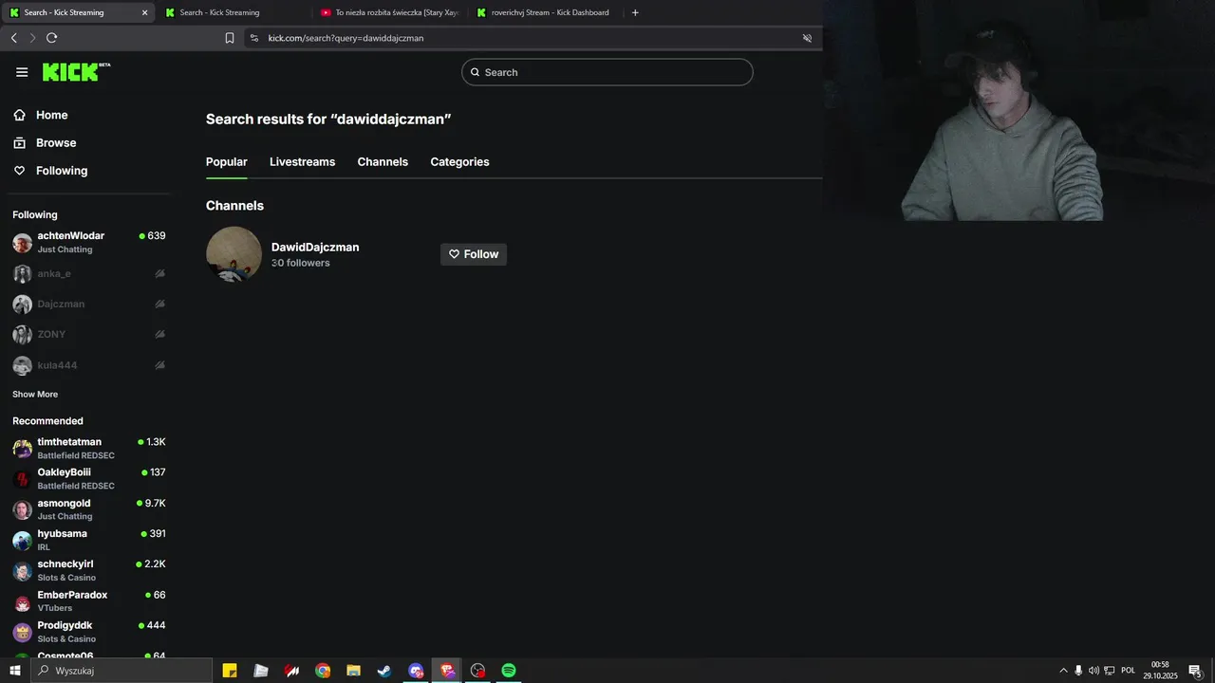Switch to the roverichvj Kick Dashboard tab

click(x=546, y=12)
